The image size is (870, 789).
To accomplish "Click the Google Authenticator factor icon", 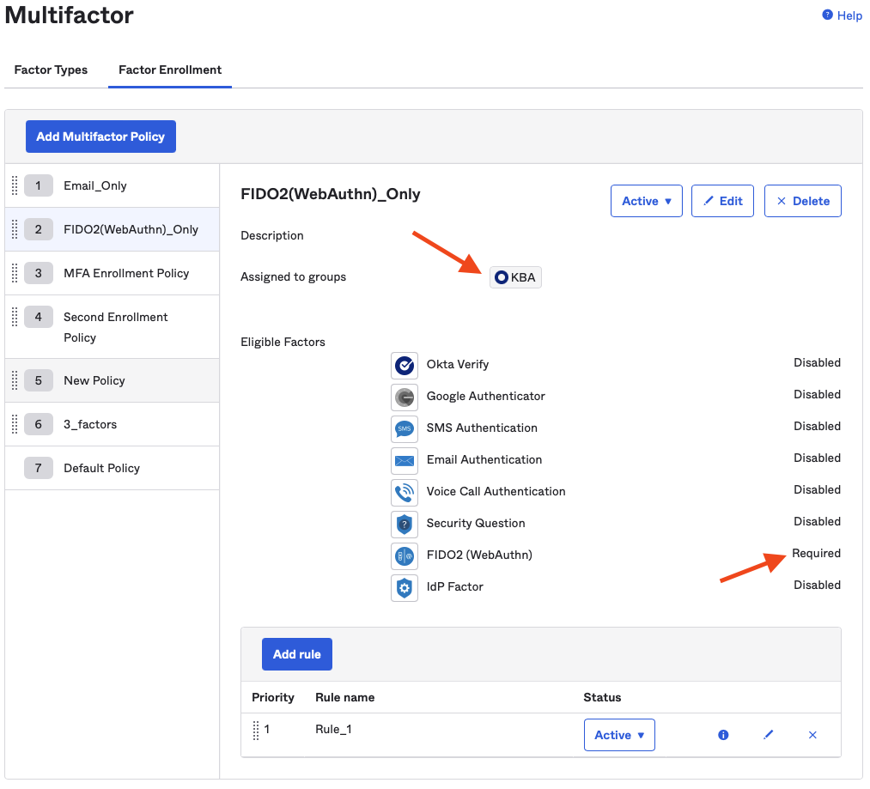I will 404,397.
